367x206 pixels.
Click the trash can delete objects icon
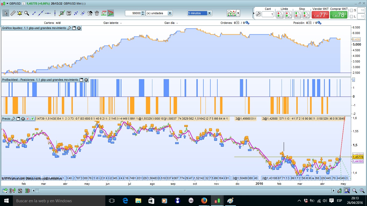(x=97, y=13)
